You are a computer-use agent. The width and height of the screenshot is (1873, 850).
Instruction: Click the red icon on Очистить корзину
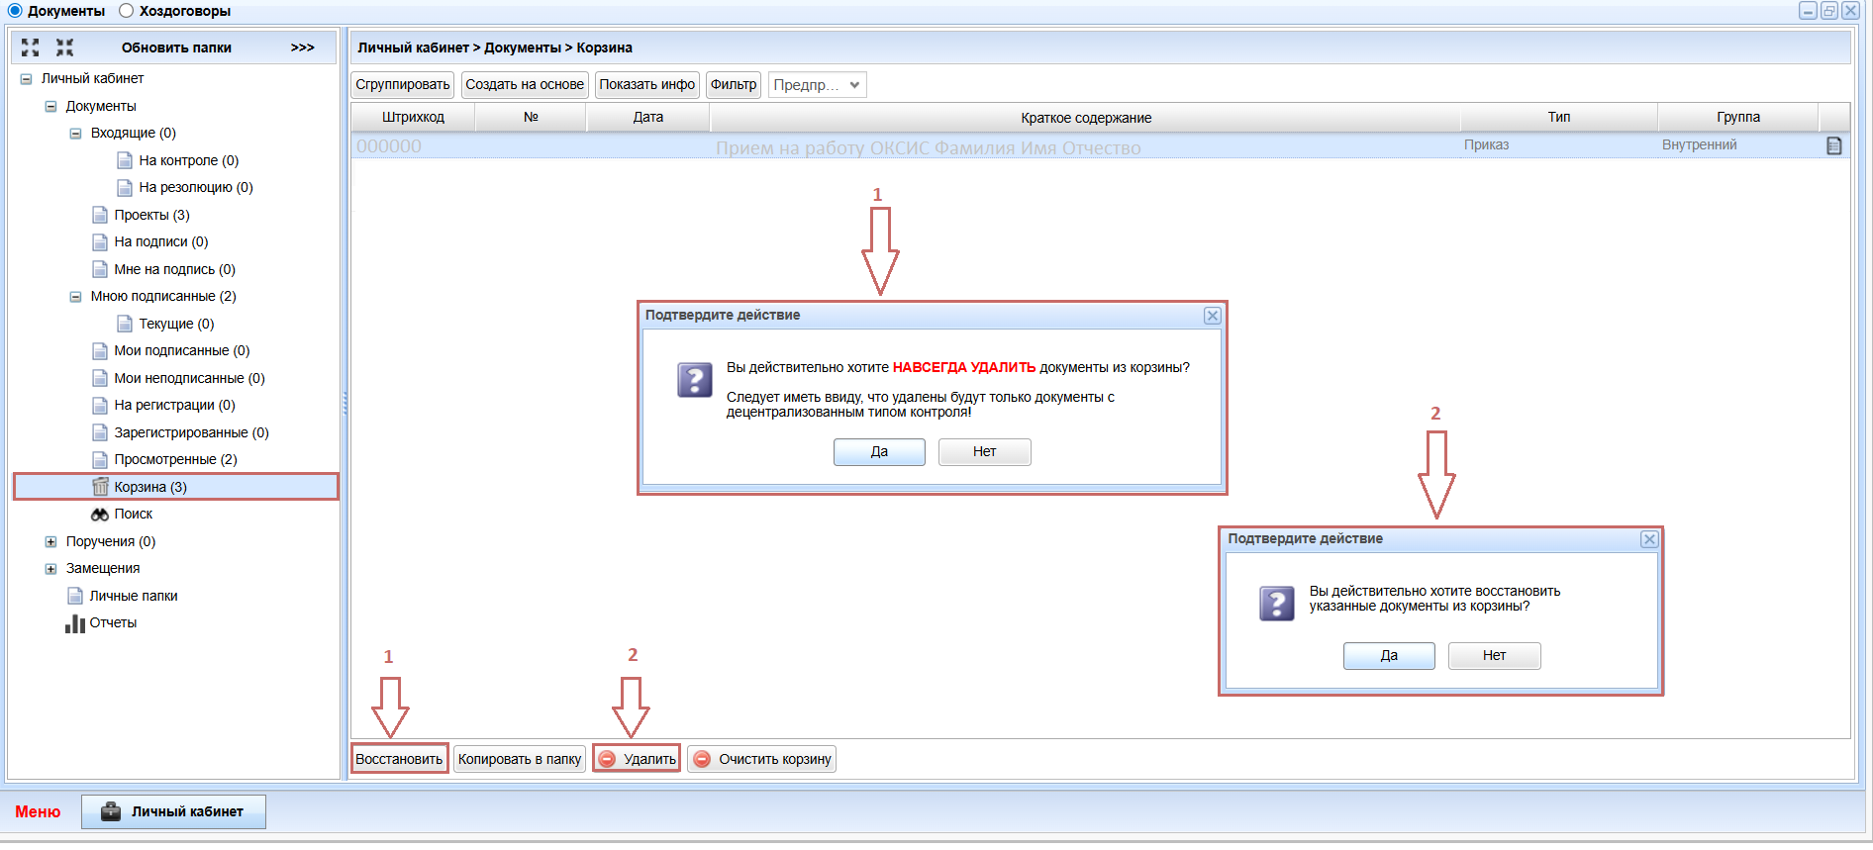pyautogui.click(x=702, y=759)
